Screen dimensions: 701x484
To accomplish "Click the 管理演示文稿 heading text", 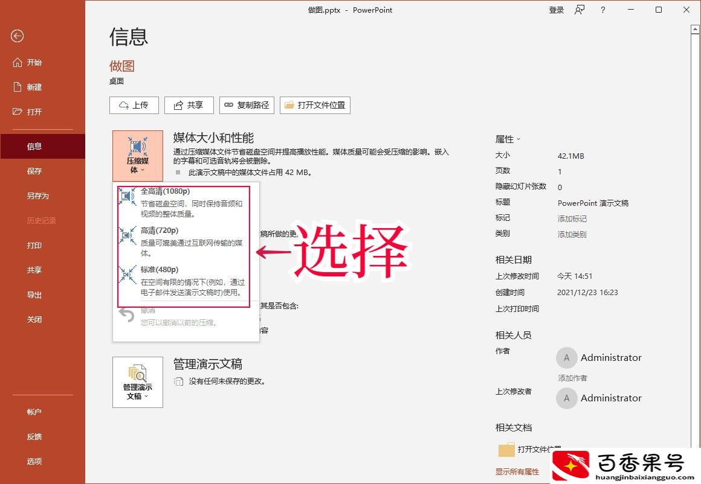I will coord(208,364).
